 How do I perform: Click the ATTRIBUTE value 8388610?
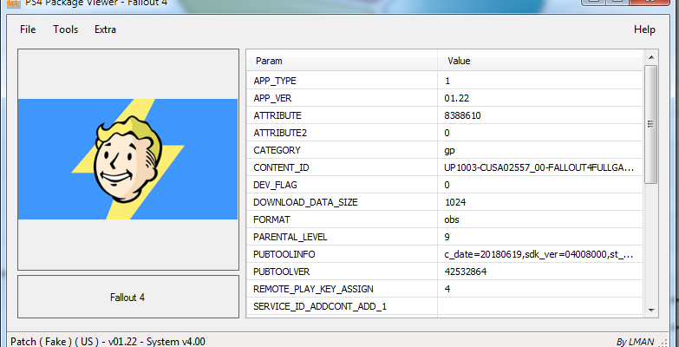tap(462, 115)
